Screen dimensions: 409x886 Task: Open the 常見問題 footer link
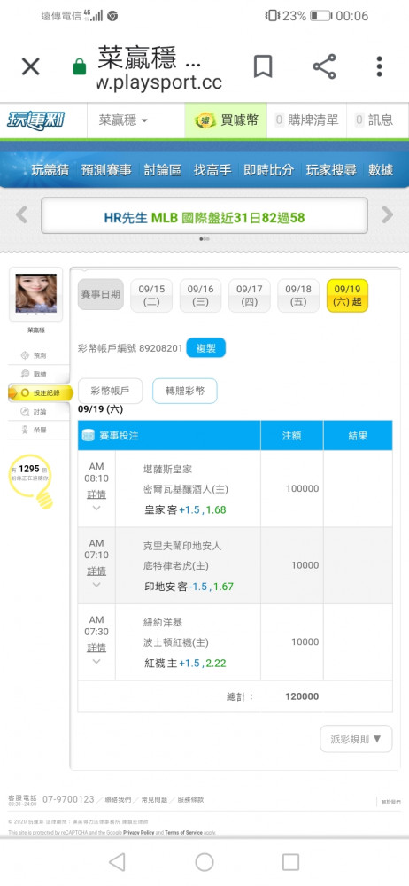[154, 799]
